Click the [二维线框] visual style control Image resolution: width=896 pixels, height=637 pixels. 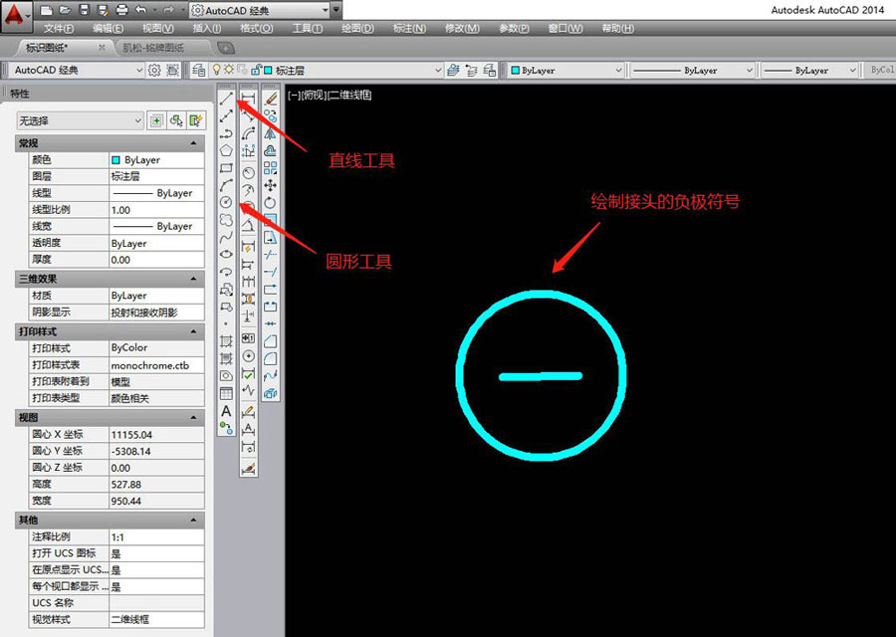pos(348,95)
